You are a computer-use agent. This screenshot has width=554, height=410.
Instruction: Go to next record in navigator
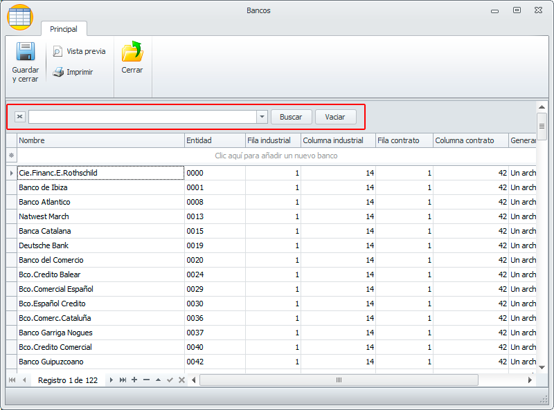click(x=111, y=380)
